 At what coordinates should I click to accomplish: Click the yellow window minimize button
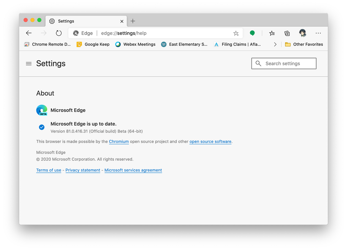pyautogui.click(x=33, y=20)
